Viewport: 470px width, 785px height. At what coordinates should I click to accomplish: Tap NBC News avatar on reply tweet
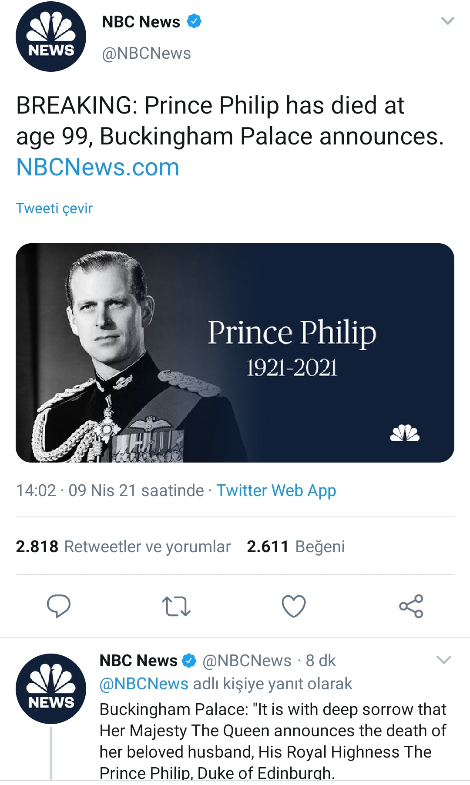51,688
